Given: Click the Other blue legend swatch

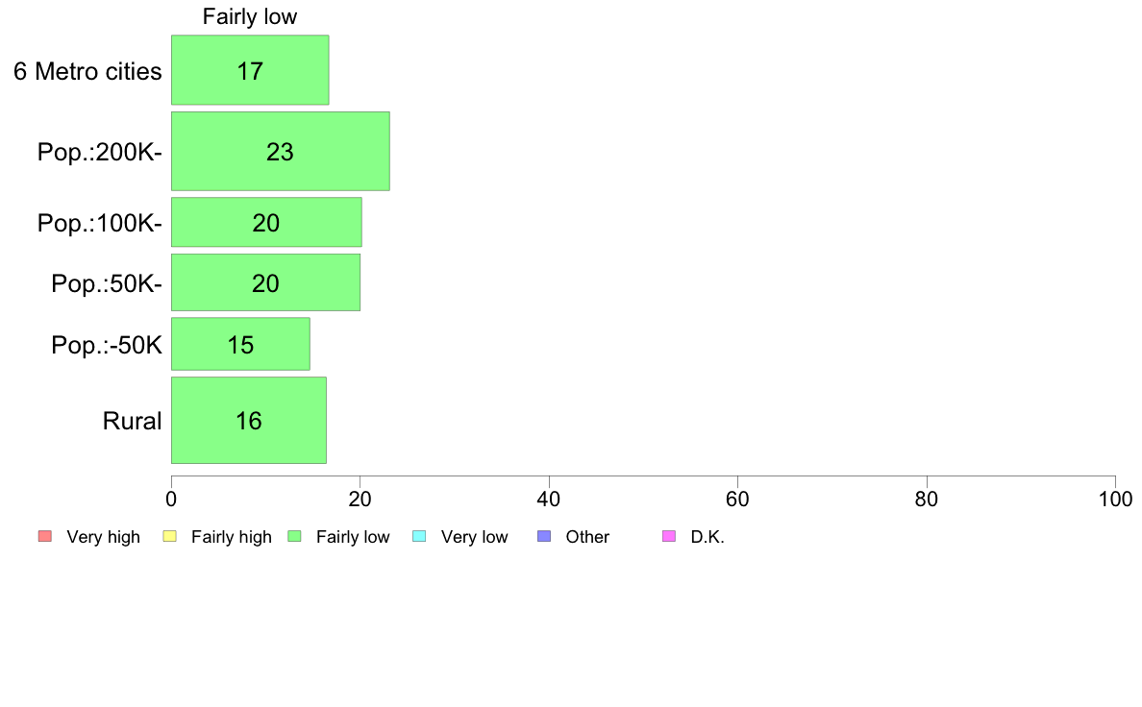Looking at the screenshot, I should pyautogui.click(x=544, y=537).
